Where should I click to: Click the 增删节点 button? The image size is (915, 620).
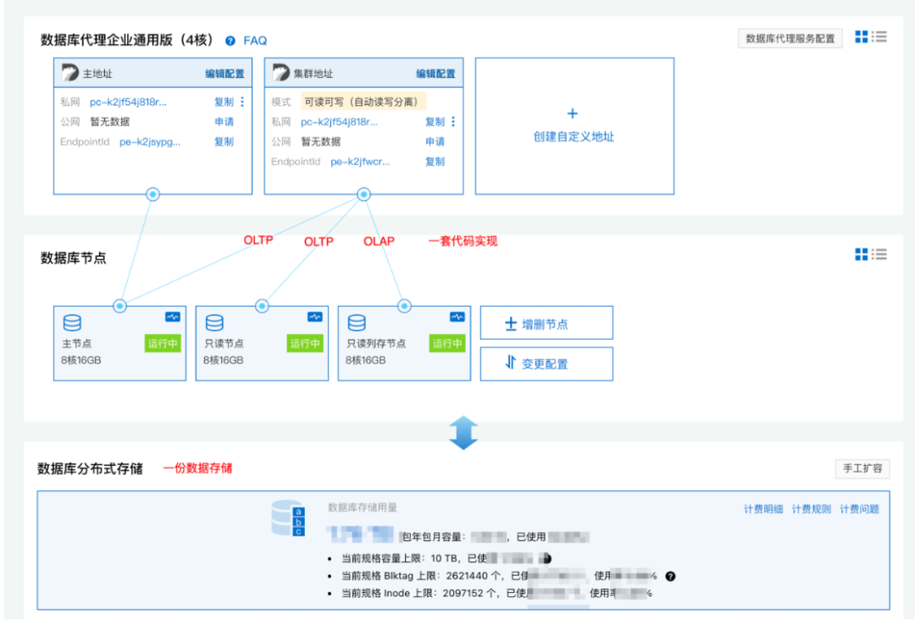(x=546, y=323)
